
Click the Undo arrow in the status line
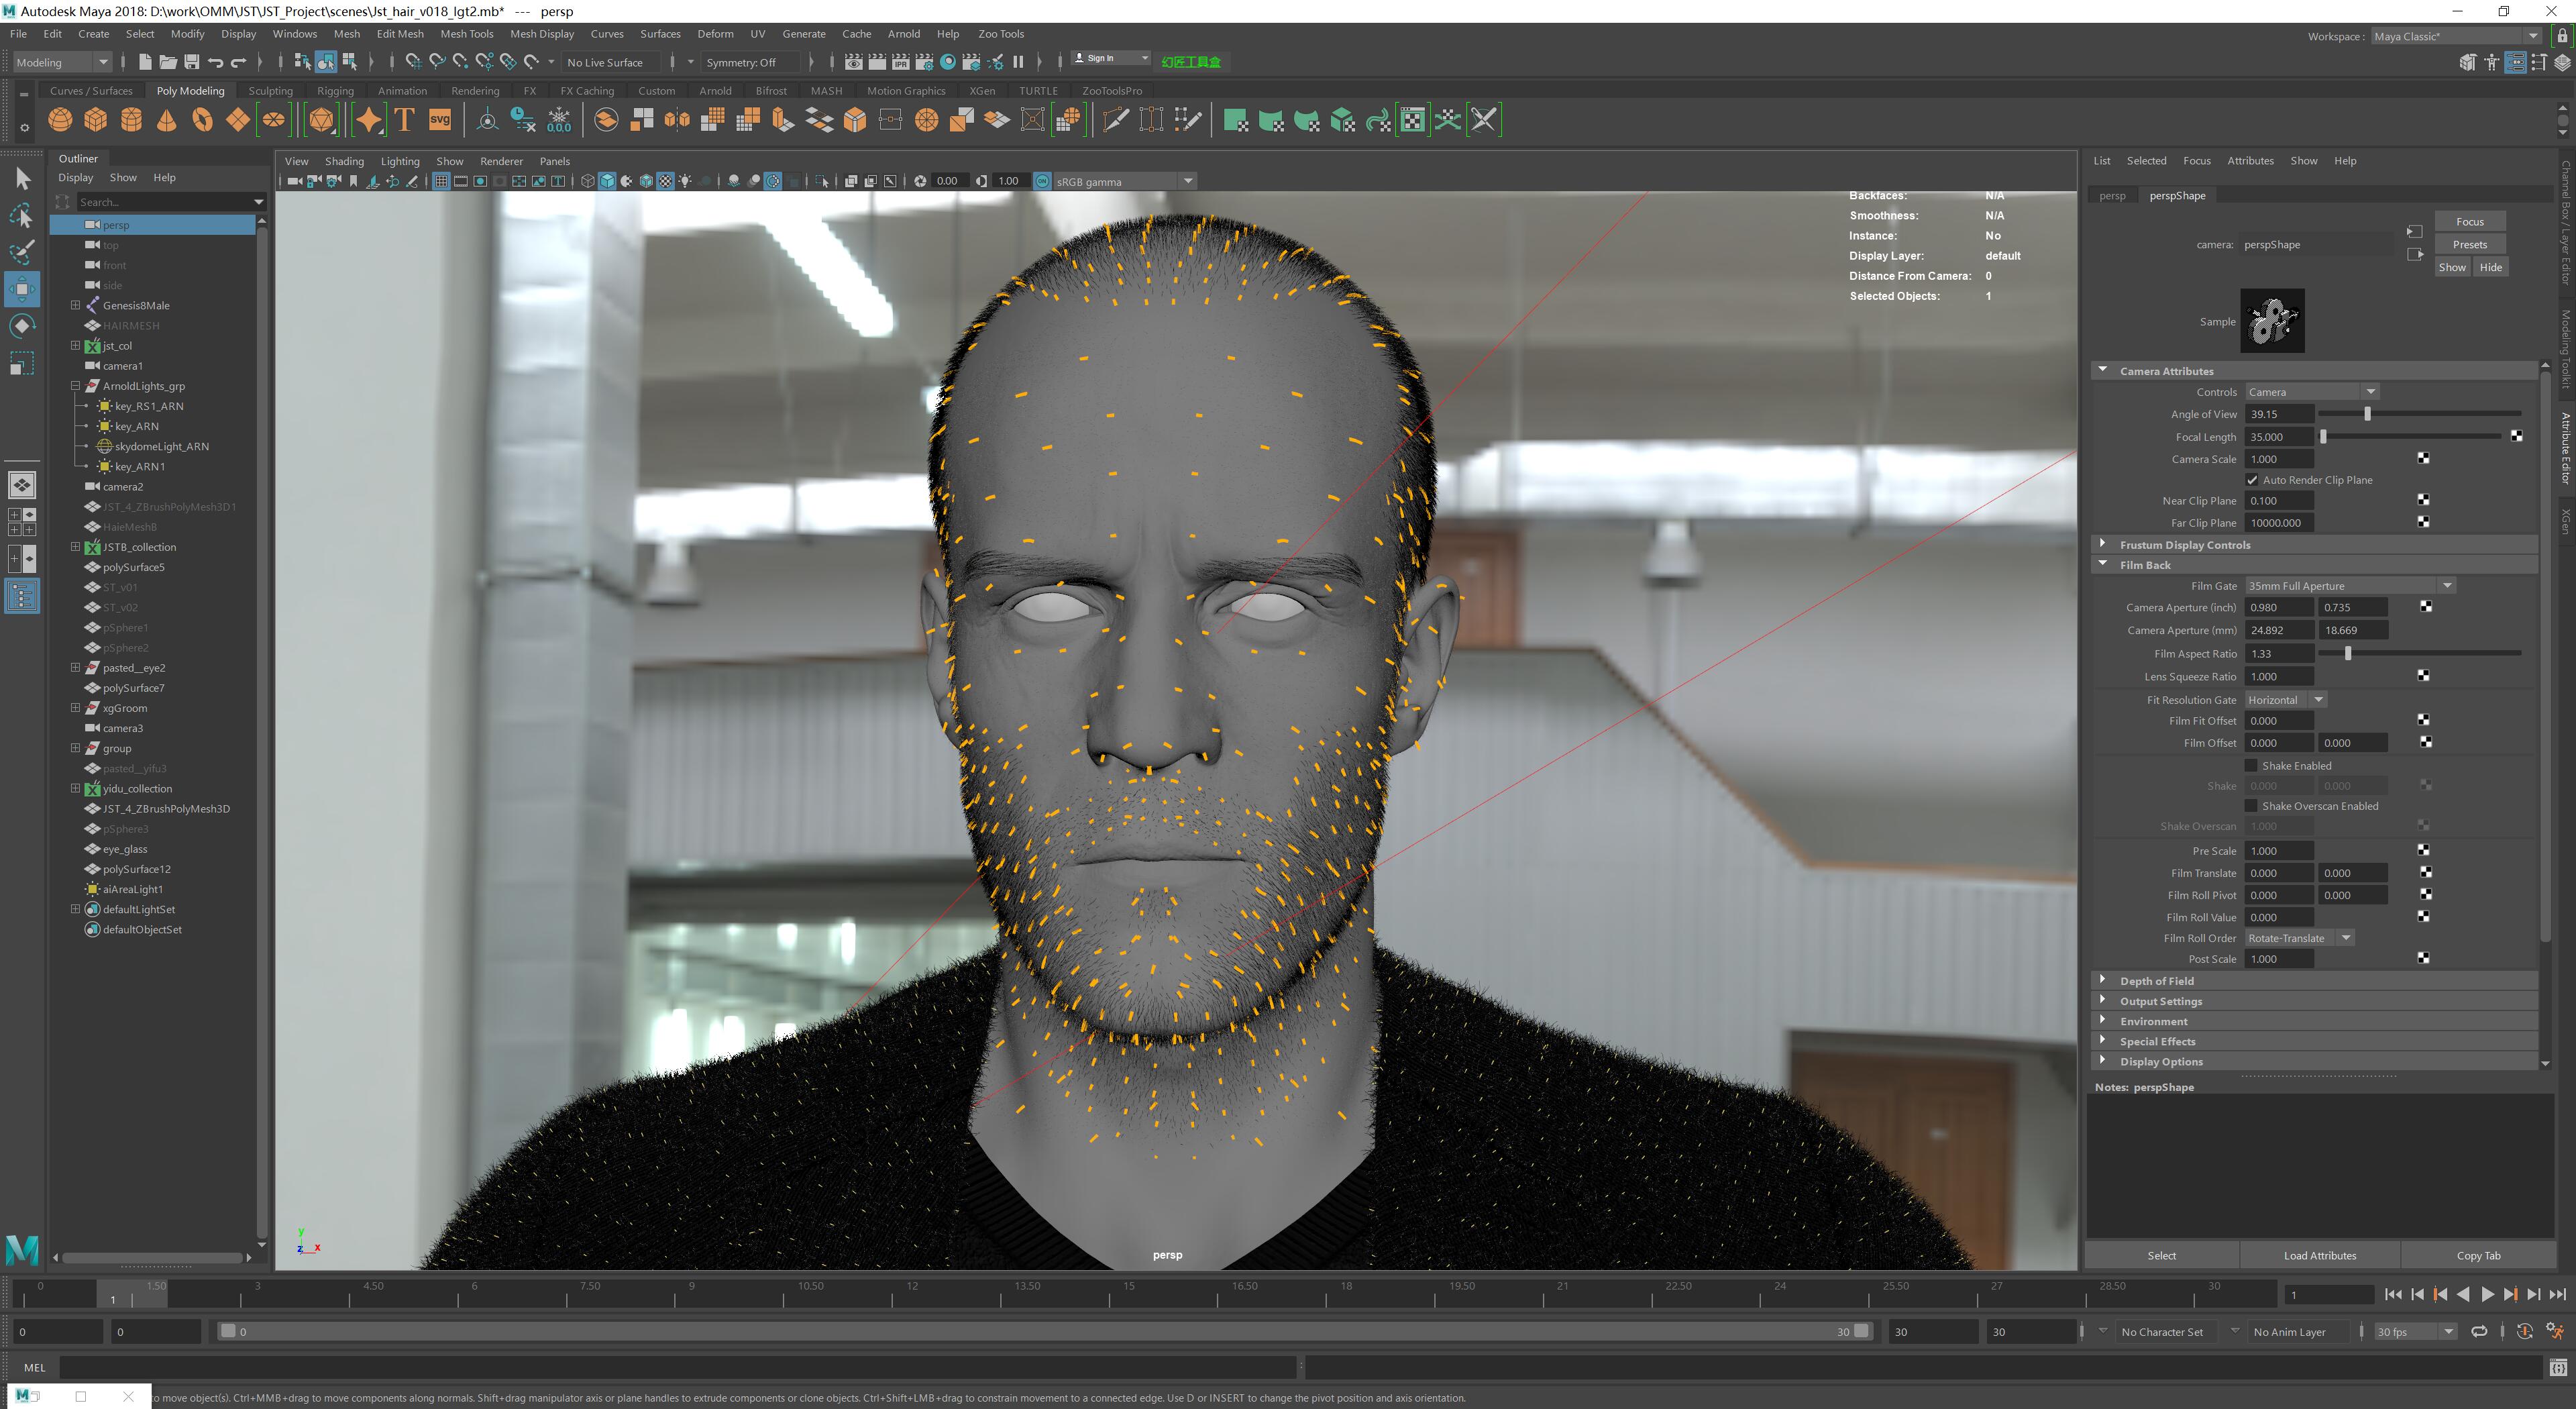pos(215,62)
